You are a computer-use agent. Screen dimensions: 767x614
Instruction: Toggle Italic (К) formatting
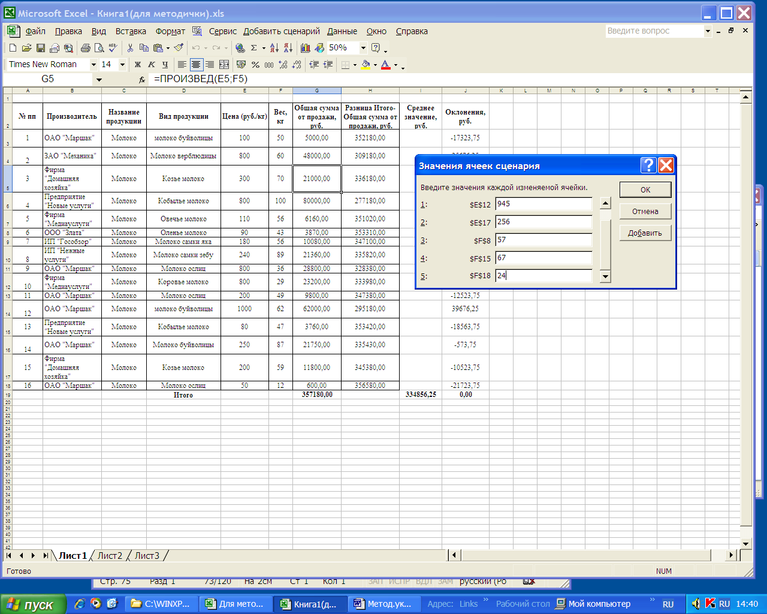click(x=152, y=65)
